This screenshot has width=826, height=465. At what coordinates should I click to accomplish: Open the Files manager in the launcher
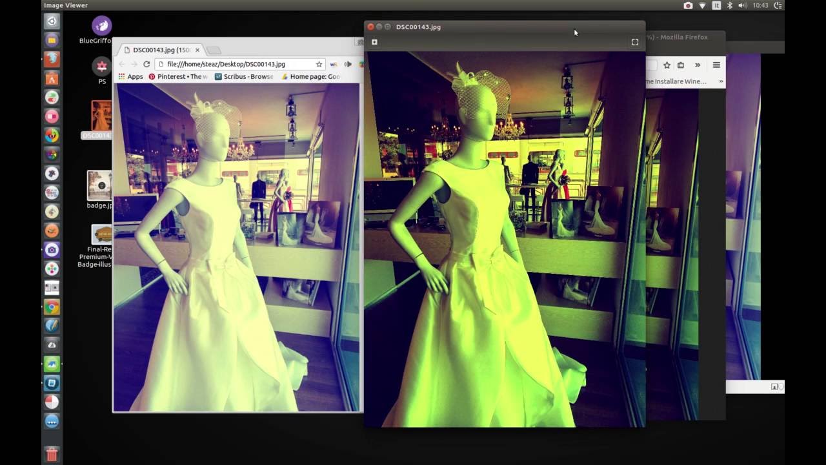click(52, 40)
